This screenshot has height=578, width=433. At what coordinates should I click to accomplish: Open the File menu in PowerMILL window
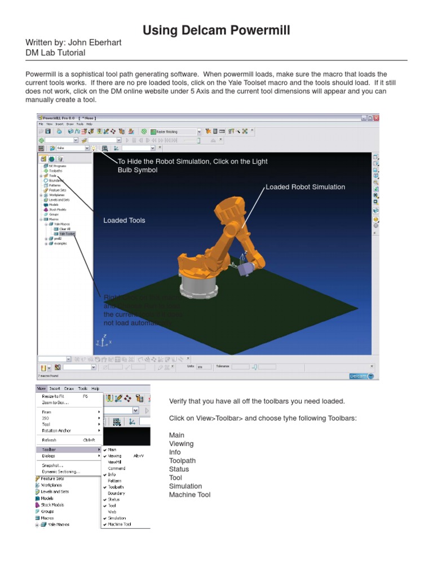click(x=41, y=124)
